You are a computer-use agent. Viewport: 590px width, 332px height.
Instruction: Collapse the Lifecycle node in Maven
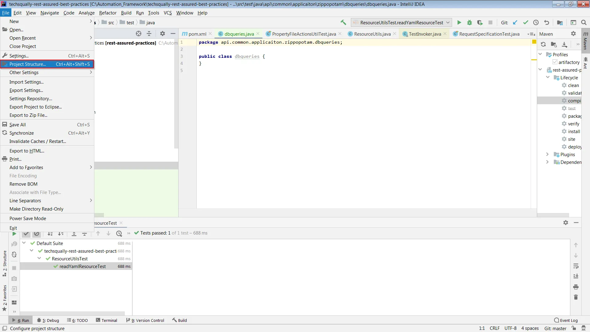[548, 77]
